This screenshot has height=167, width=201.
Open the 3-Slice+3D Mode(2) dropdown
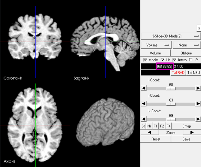[x=171, y=36]
